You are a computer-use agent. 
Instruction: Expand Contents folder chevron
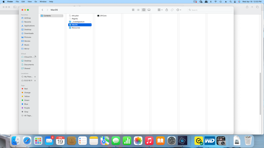point(62,16)
